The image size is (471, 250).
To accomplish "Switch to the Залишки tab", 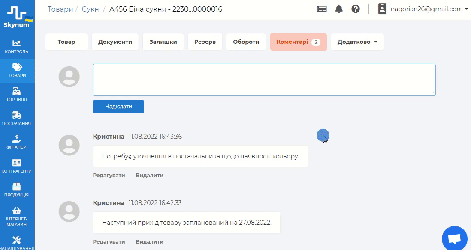I will [x=163, y=42].
